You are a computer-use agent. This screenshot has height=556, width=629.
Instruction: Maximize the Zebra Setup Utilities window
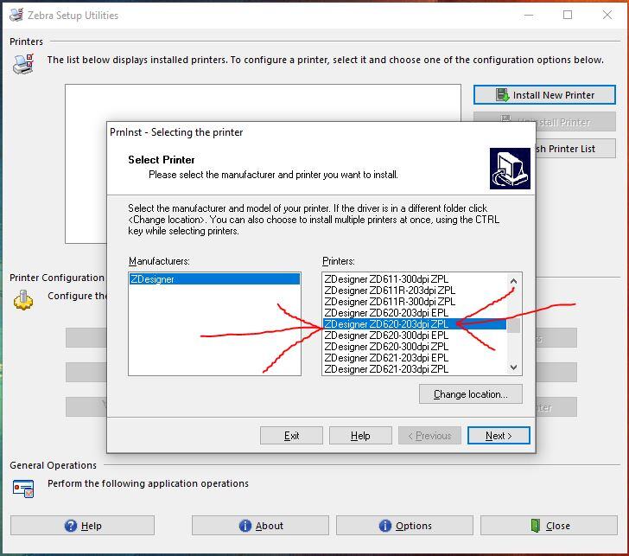click(567, 15)
